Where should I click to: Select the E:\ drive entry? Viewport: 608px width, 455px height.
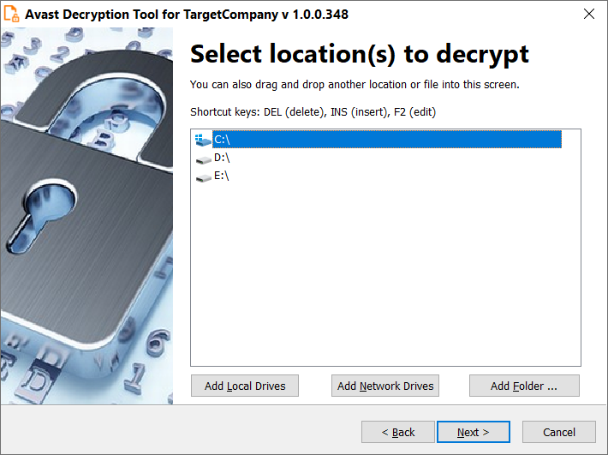pyautogui.click(x=222, y=176)
